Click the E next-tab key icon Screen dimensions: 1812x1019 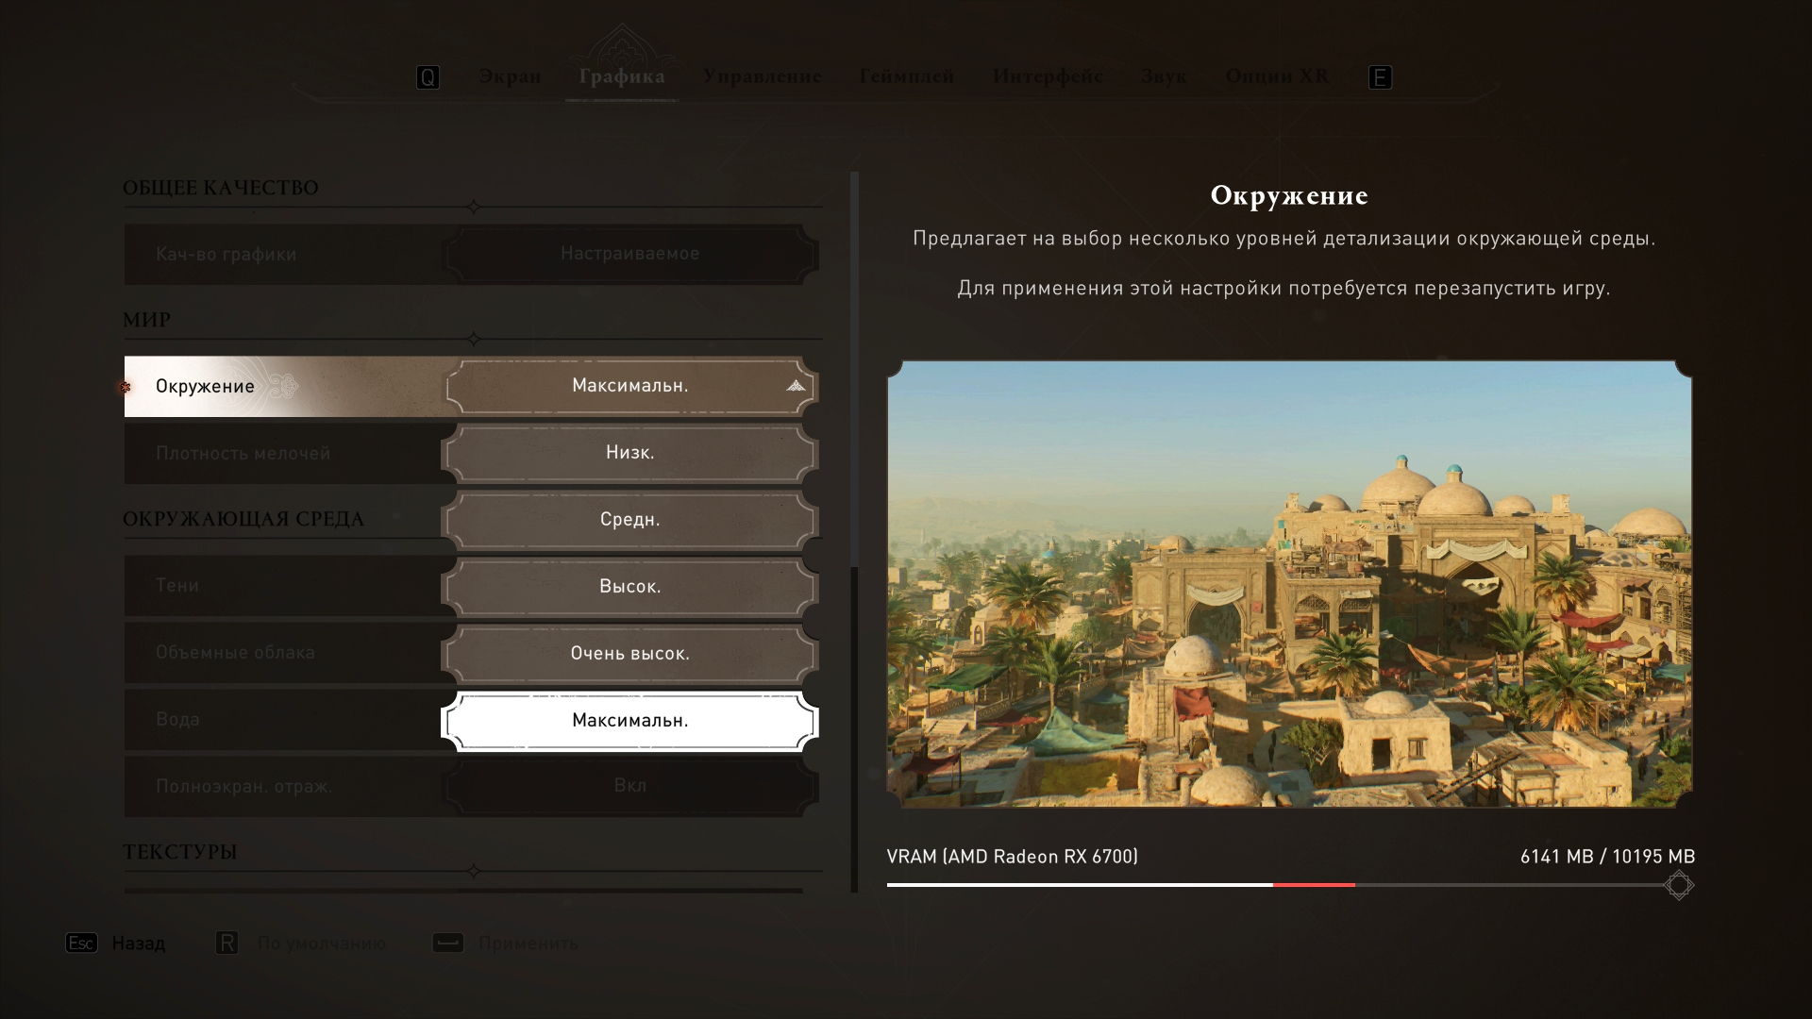point(1380,77)
